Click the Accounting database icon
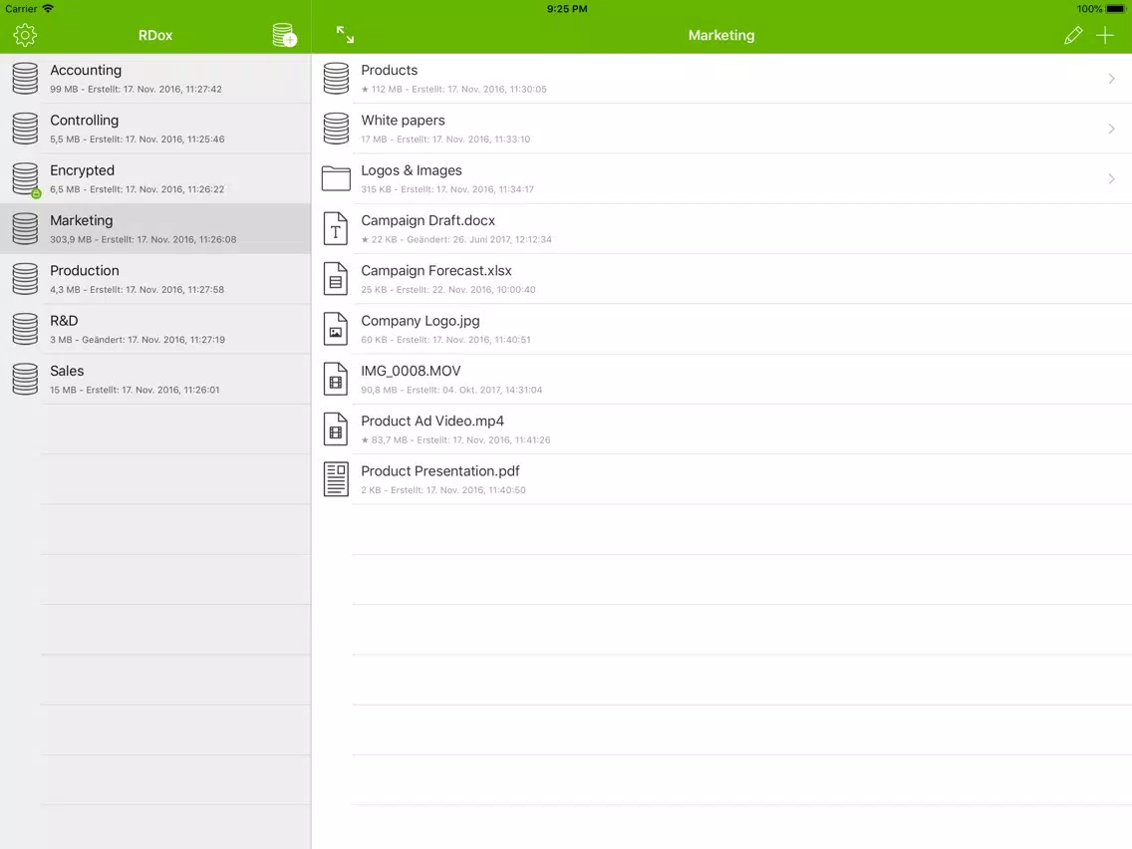 (25, 78)
